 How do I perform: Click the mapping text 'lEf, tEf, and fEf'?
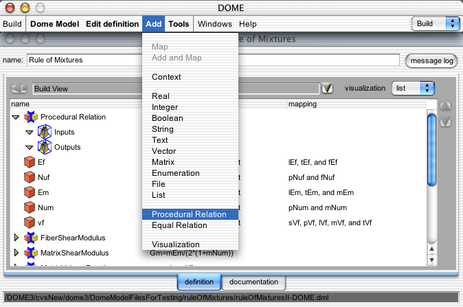pos(313,162)
